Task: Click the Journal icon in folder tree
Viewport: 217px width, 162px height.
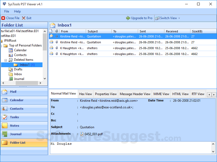Action: click(x=11, y=79)
